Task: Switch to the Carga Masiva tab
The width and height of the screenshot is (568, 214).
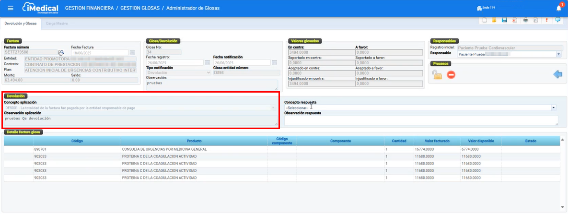Action: point(57,23)
